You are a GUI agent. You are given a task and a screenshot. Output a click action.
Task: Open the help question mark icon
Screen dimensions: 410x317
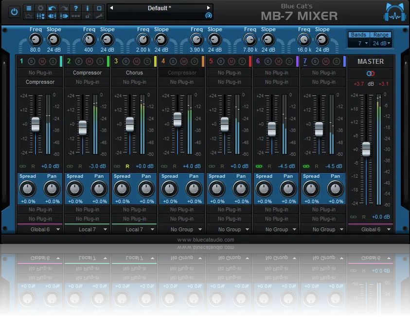point(76,8)
